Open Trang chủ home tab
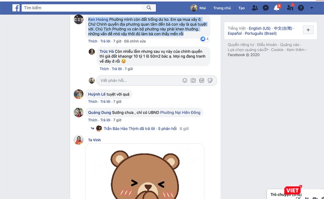The height and width of the screenshot is (199, 324). click(222, 8)
